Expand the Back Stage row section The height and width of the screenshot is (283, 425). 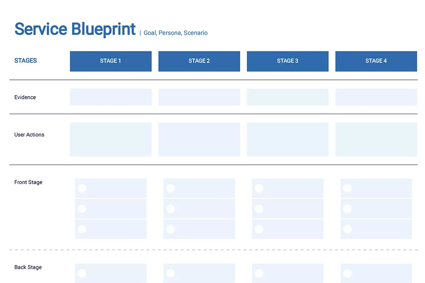point(28,267)
